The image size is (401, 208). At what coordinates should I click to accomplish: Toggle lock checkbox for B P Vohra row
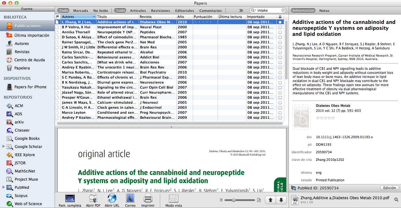[x=280, y=27]
